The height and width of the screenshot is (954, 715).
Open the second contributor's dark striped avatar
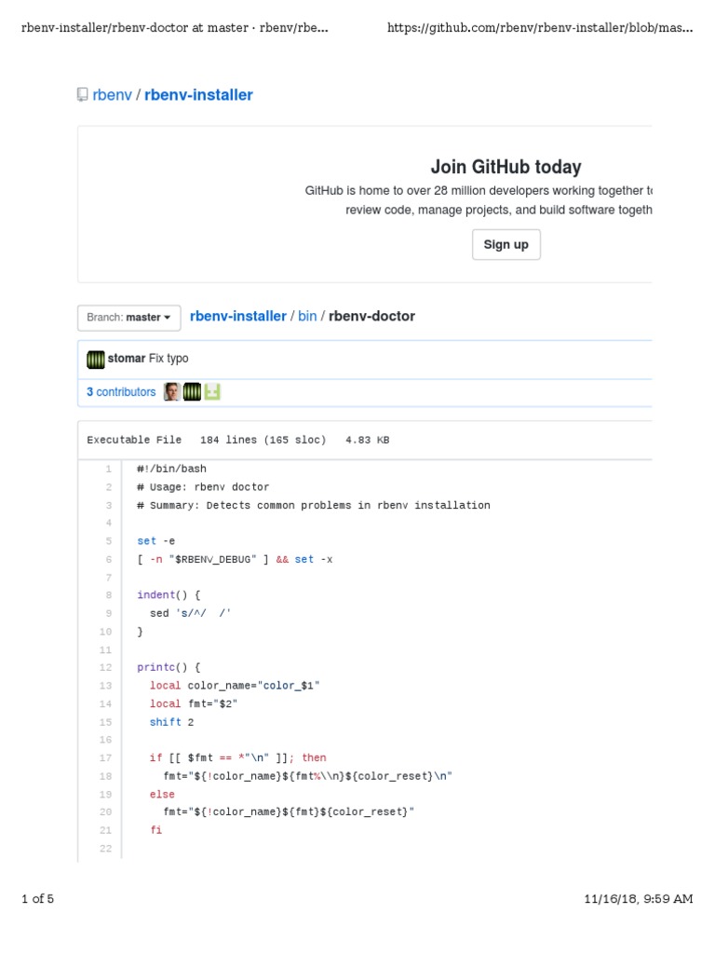pyautogui.click(x=192, y=392)
